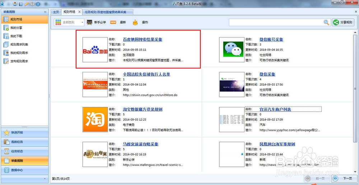Click the 微信采集 dark banner thumbnail
This screenshot has height=185, width=359.
pyautogui.click(x=232, y=85)
